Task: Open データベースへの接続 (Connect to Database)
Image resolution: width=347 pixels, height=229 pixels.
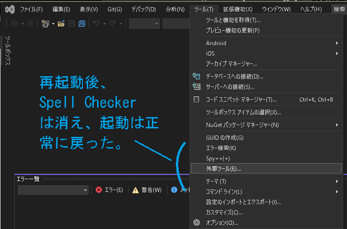Action: click(234, 76)
